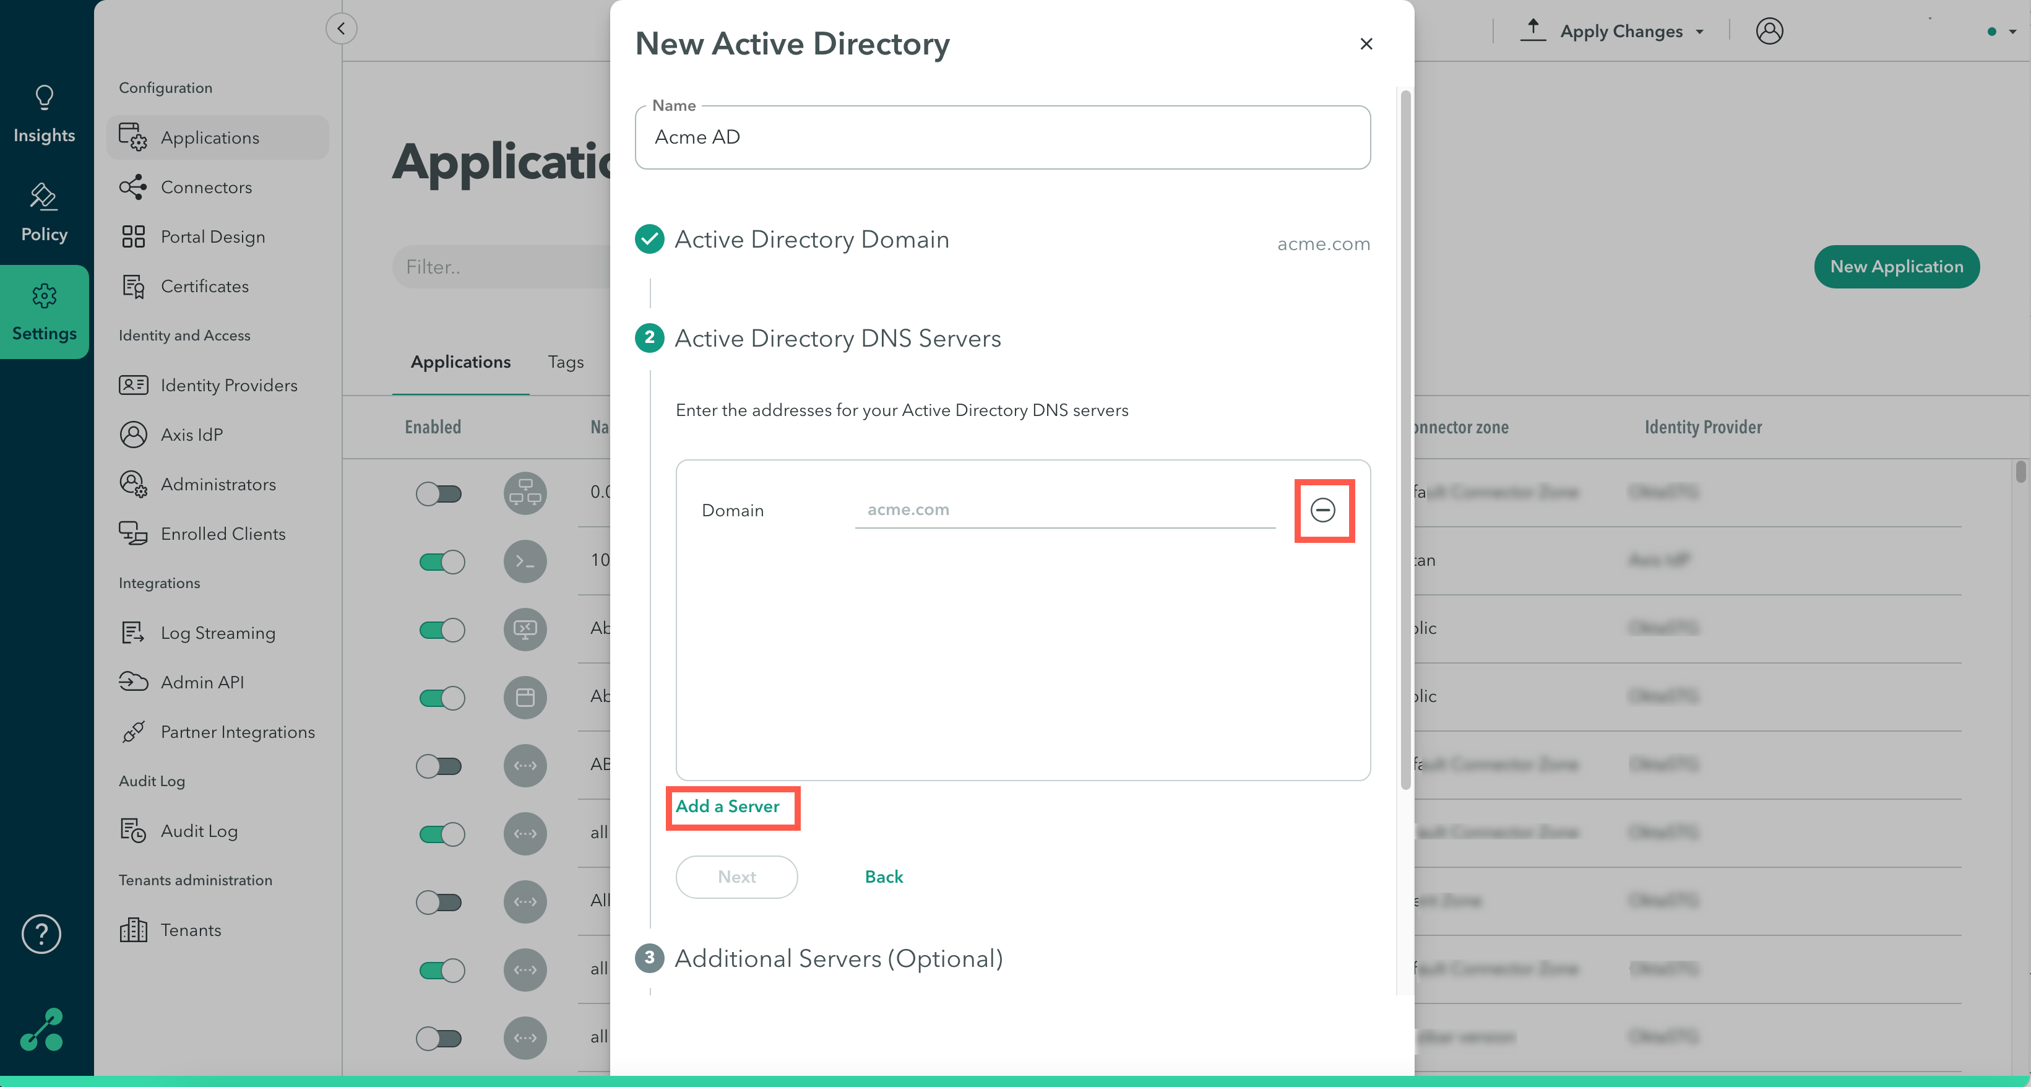Collapse the sidebar with the chevron button
The height and width of the screenshot is (1087, 2031).
340,29
